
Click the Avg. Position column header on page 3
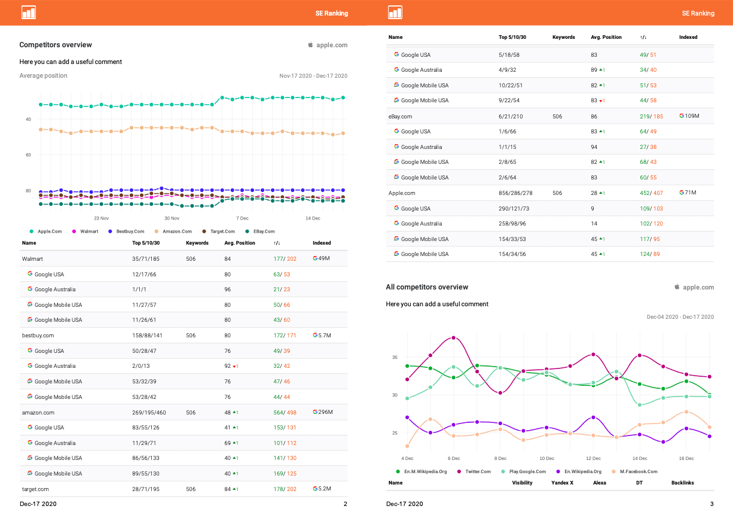pos(606,37)
